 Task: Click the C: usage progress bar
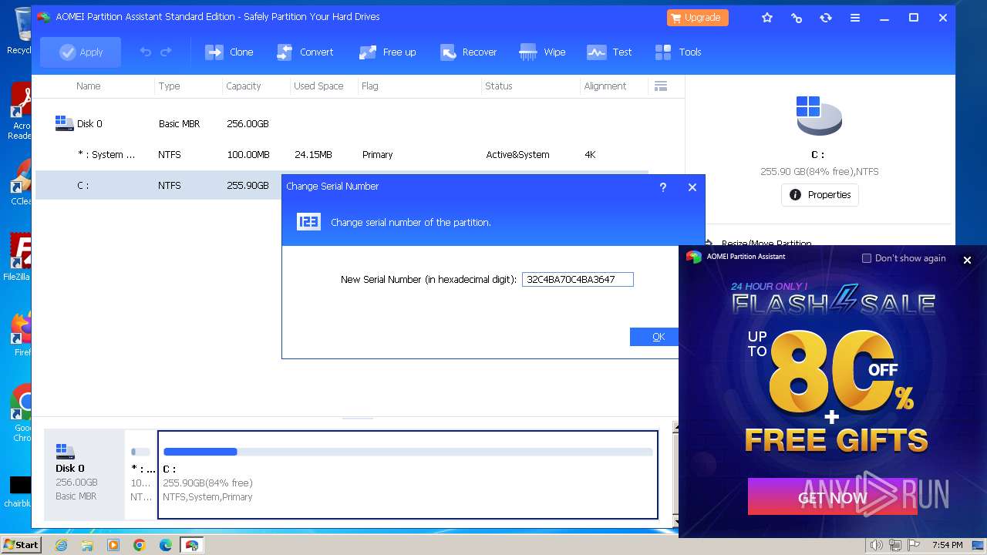coord(408,452)
